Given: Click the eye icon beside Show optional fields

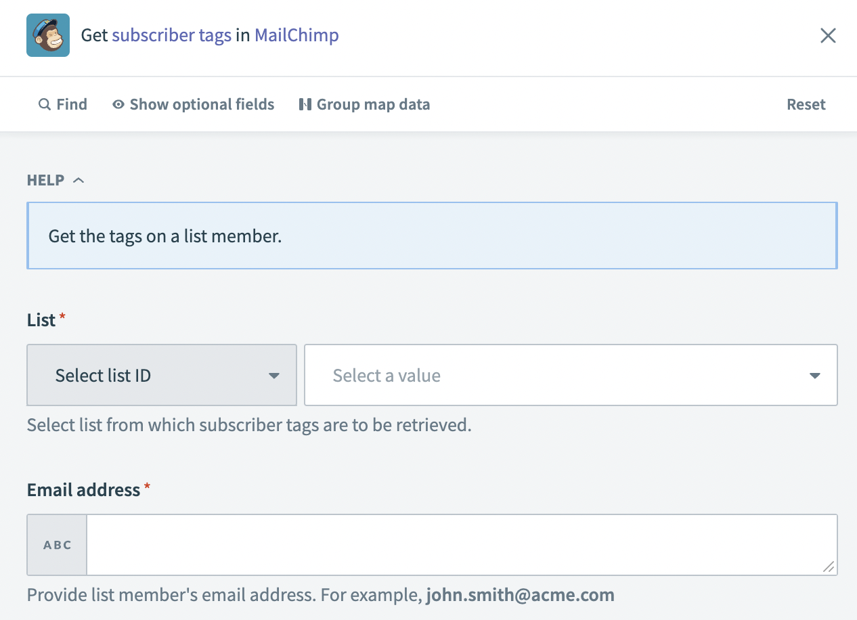Looking at the screenshot, I should 118,104.
